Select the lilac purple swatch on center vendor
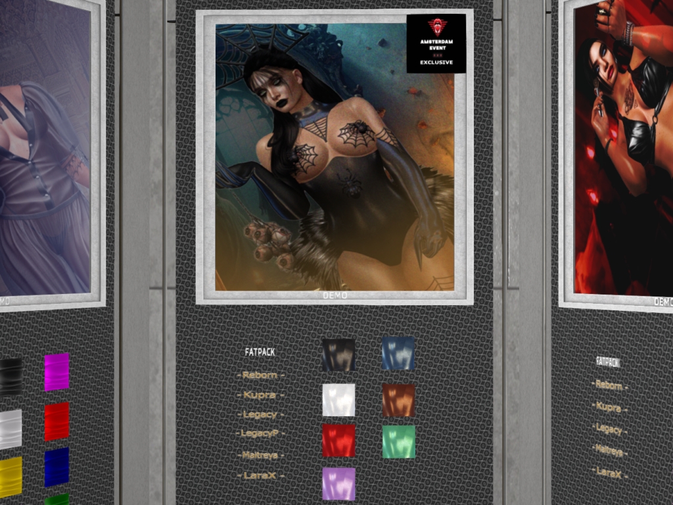Viewport: 673px width, 505px height. tap(338, 484)
